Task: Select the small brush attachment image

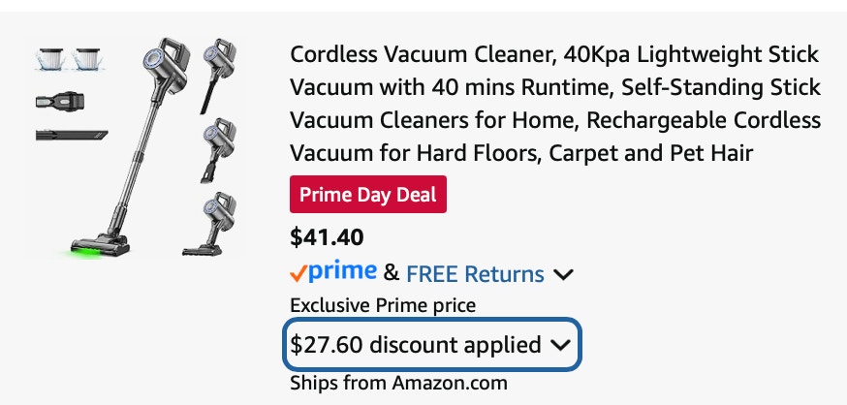Action: point(60,100)
